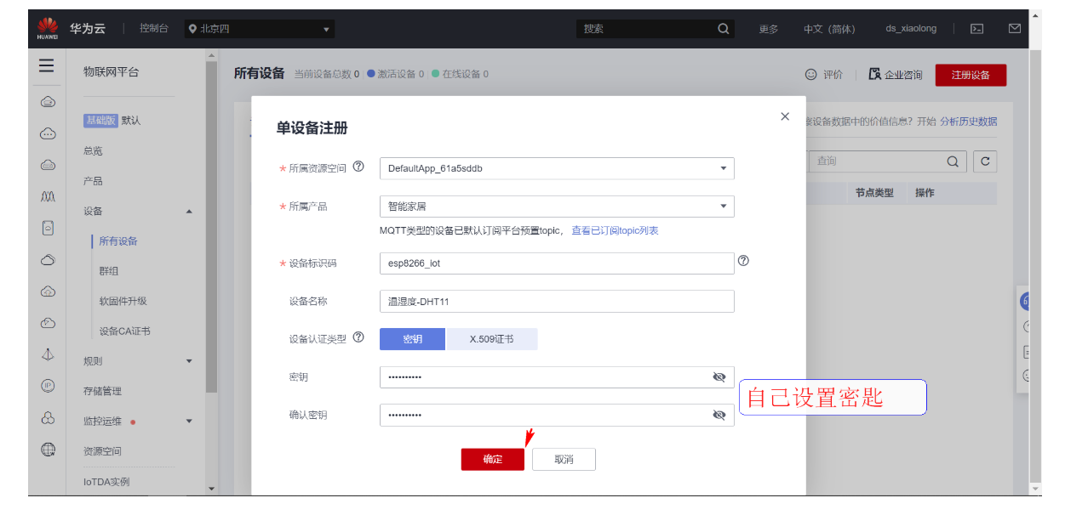Viewport: 1088px width, 515px height.
Task: Open the 分析历史数据 link
Action: point(969,122)
